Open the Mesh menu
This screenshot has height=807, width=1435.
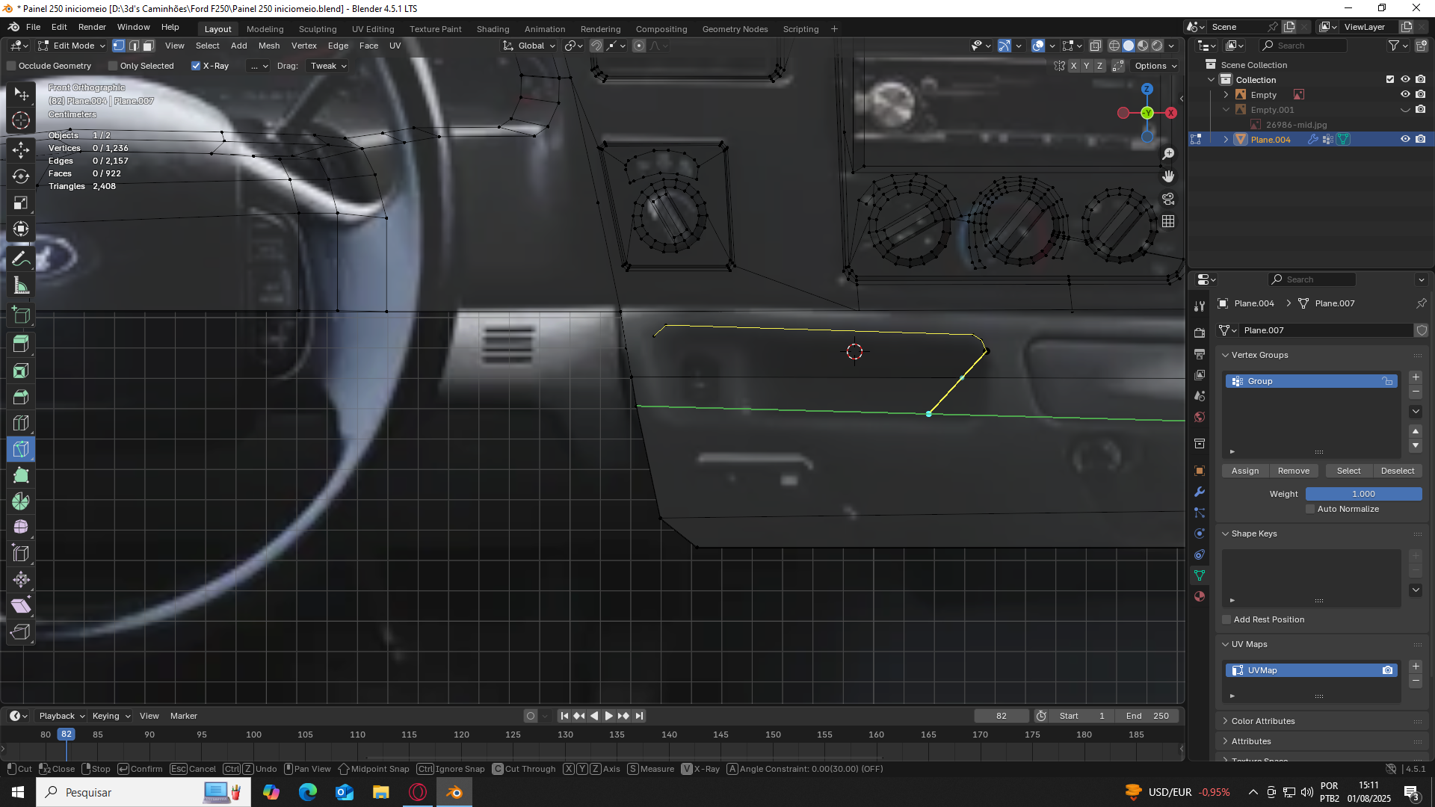point(269,46)
